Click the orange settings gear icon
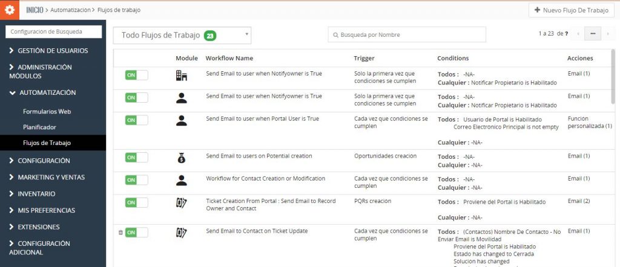Viewport: 620px width, 267px height. point(10,10)
